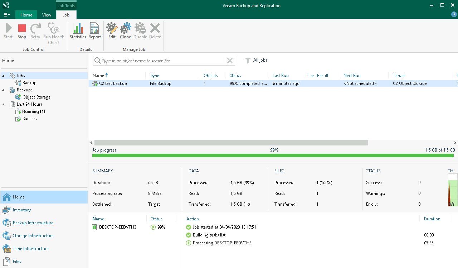Run Health Check on the job
This screenshot has width=458, height=268.
click(54, 34)
